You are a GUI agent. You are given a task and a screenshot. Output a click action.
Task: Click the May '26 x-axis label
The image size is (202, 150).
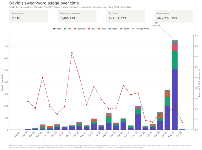tap(172, 134)
